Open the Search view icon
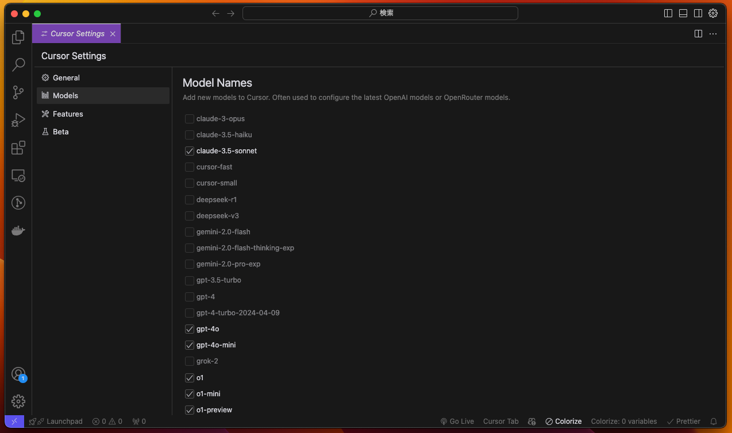 point(18,65)
